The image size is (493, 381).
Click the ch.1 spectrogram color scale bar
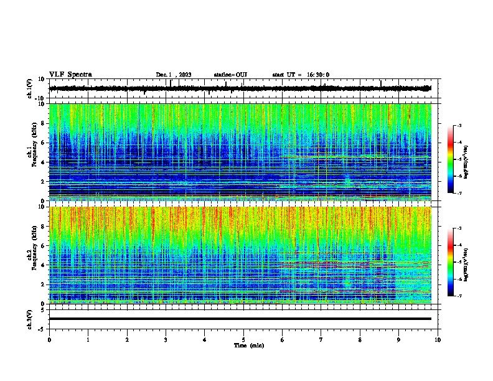click(450, 159)
